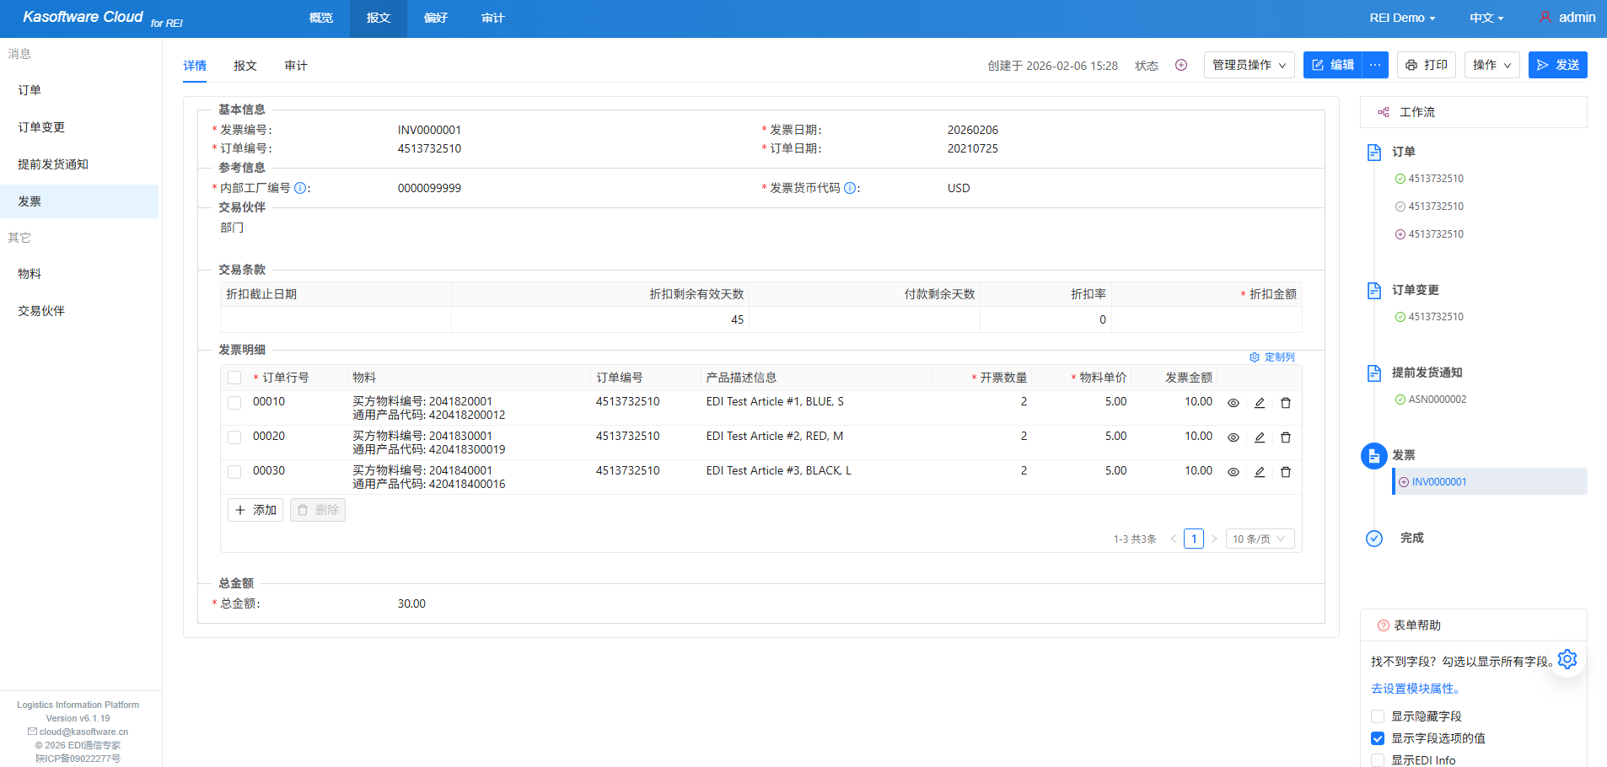Image resolution: width=1607 pixels, height=767 pixels.
Task: Click the floating settings gear icon
Action: click(1567, 659)
